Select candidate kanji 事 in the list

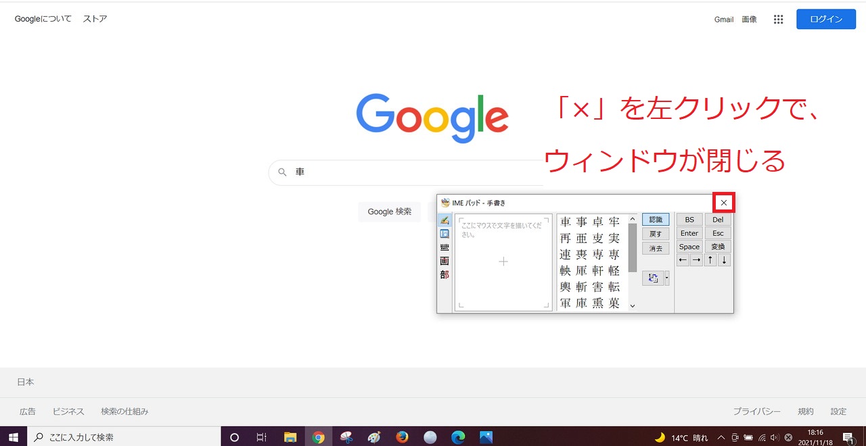[582, 222]
